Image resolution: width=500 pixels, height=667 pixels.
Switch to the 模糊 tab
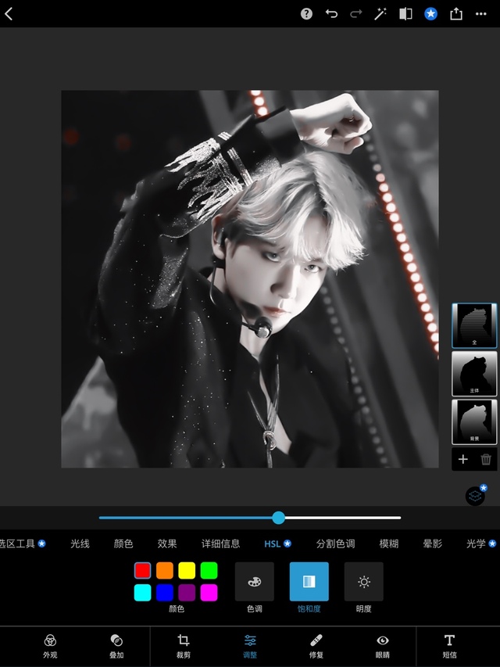coord(389,544)
